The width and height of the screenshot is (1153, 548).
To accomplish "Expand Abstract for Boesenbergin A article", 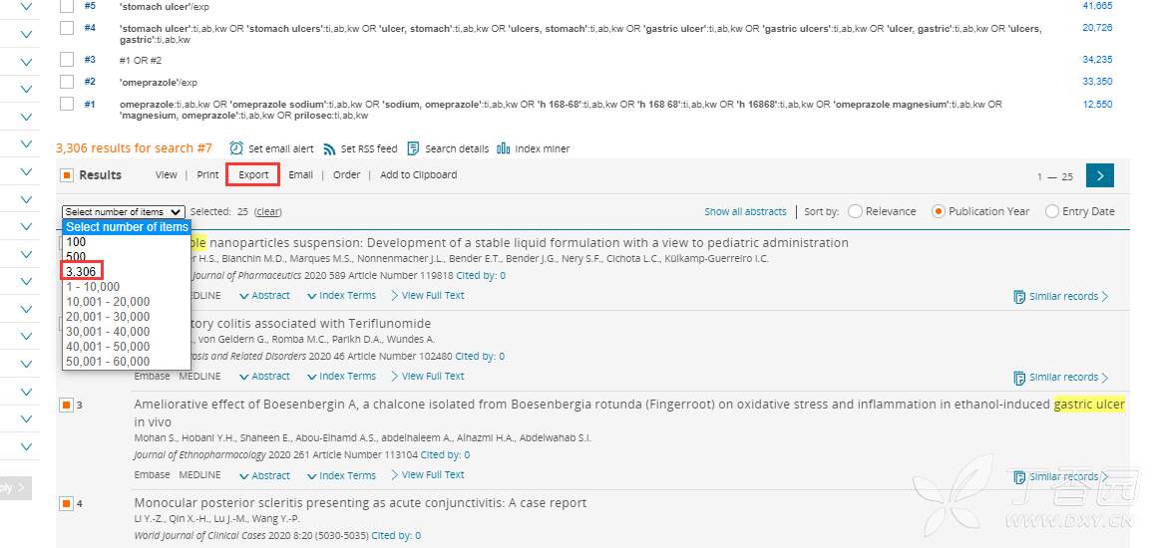I will coord(264,475).
